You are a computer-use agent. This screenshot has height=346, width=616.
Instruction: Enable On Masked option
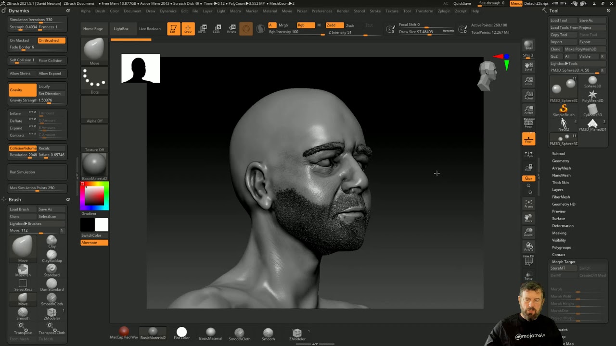coord(23,40)
